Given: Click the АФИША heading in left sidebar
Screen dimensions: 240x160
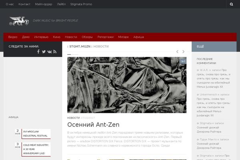Looking at the screenshot, I should pos(14,117).
